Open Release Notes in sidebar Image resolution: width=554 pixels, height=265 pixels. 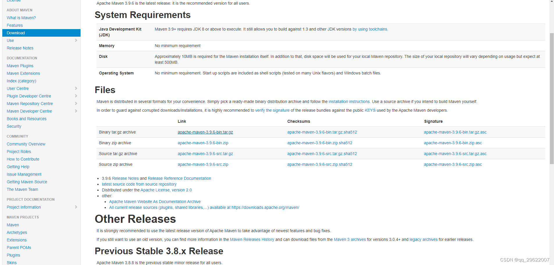(20, 48)
